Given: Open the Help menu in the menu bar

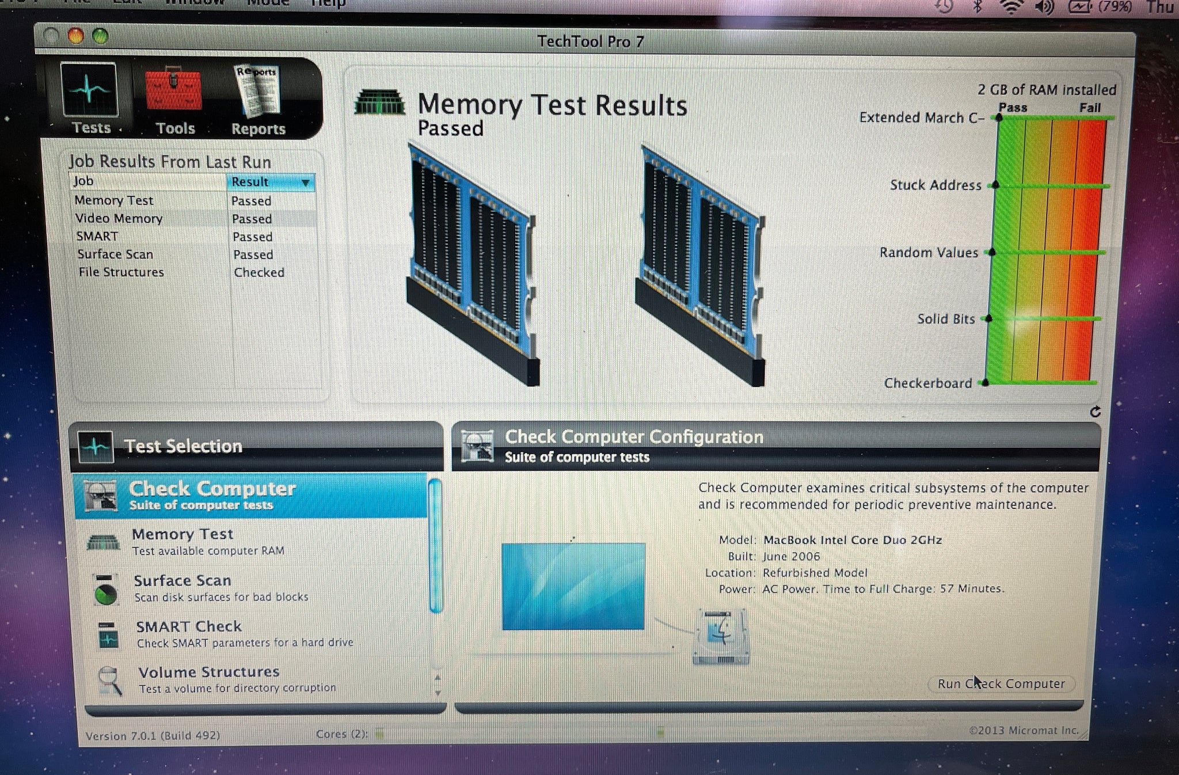Looking at the screenshot, I should pos(328,3).
